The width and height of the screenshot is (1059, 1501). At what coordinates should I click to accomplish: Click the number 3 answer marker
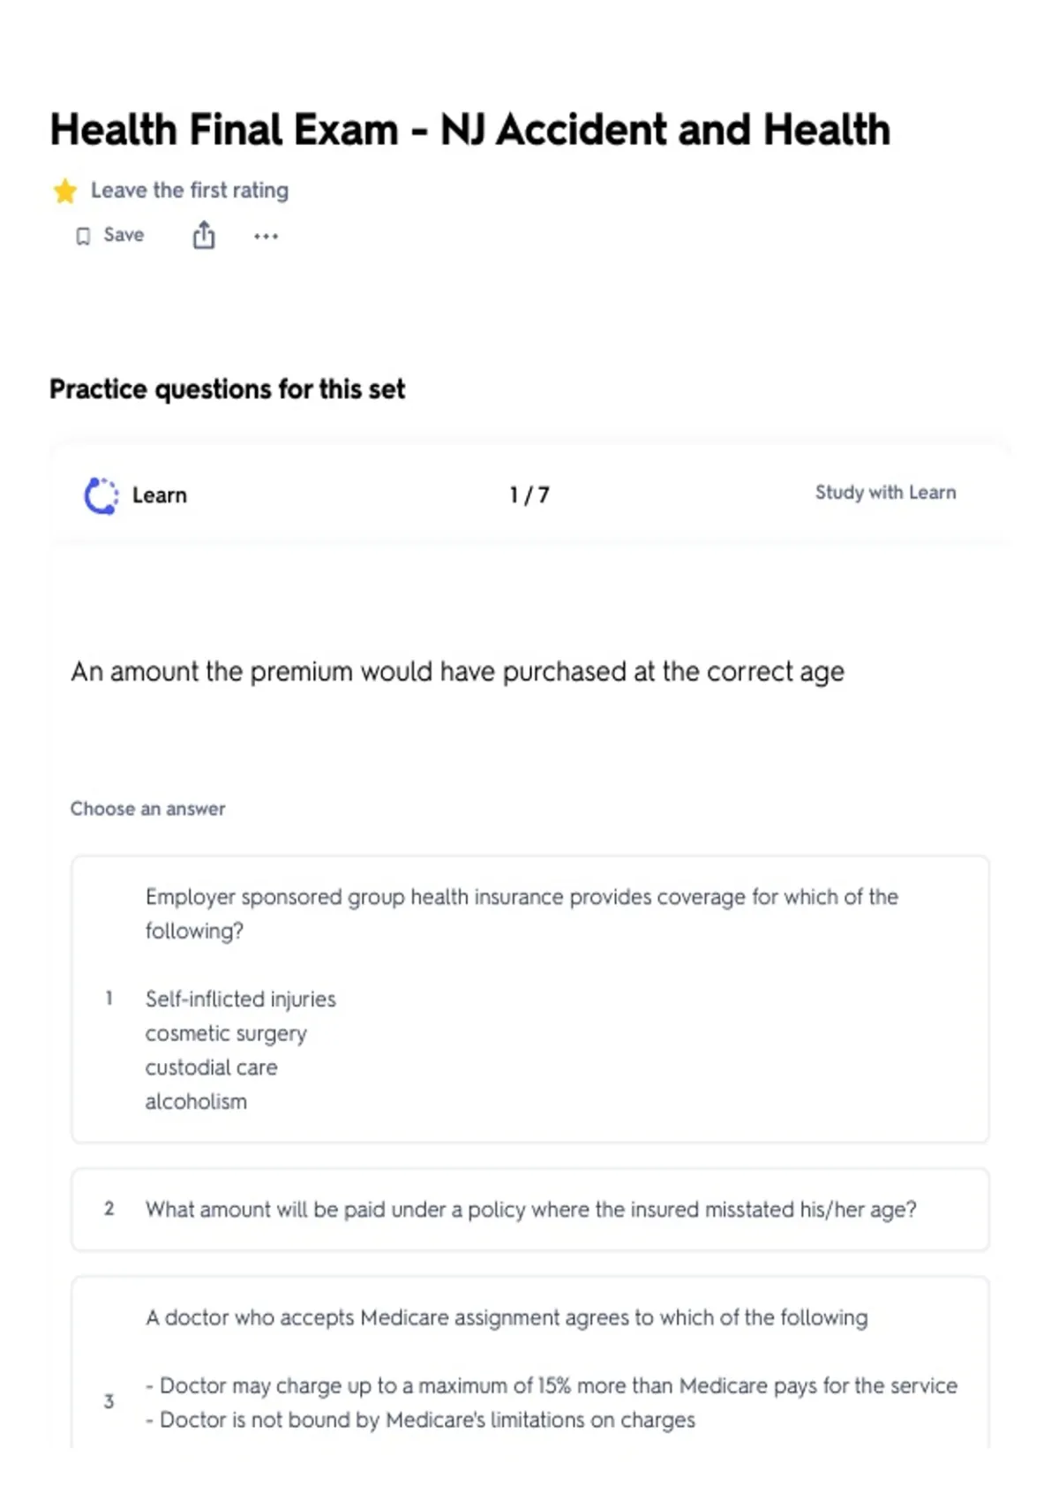109,1401
